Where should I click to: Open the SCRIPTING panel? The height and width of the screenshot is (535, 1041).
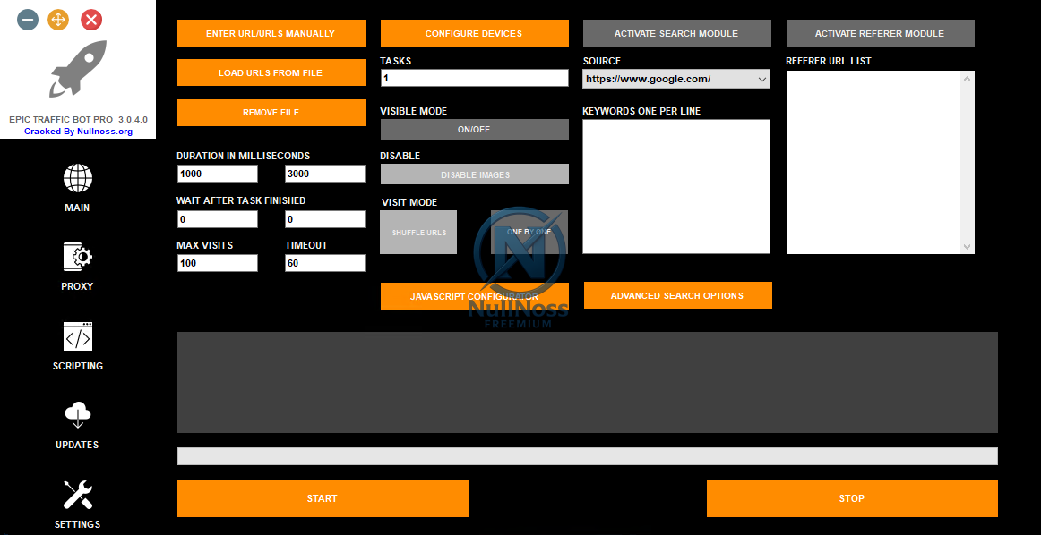tap(77, 336)
